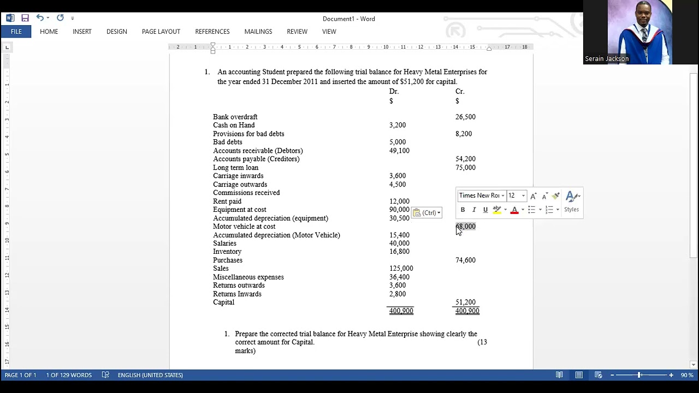Image resolution: width=699 pixels, height=393 pixels.
Task: Open the font color dropdown arrow
Action: pos(523,210)
